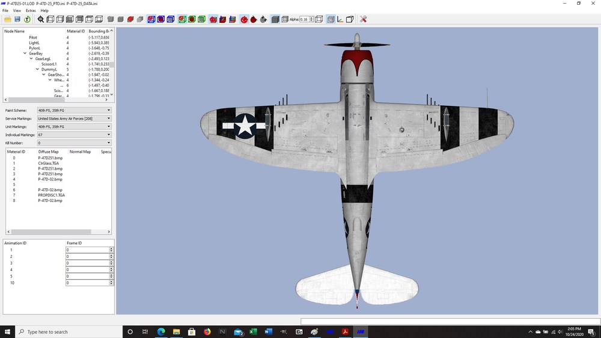Collapse the DummyL tree node
The width and height of the screenshot is (601, 338).
tap(37, 69)
